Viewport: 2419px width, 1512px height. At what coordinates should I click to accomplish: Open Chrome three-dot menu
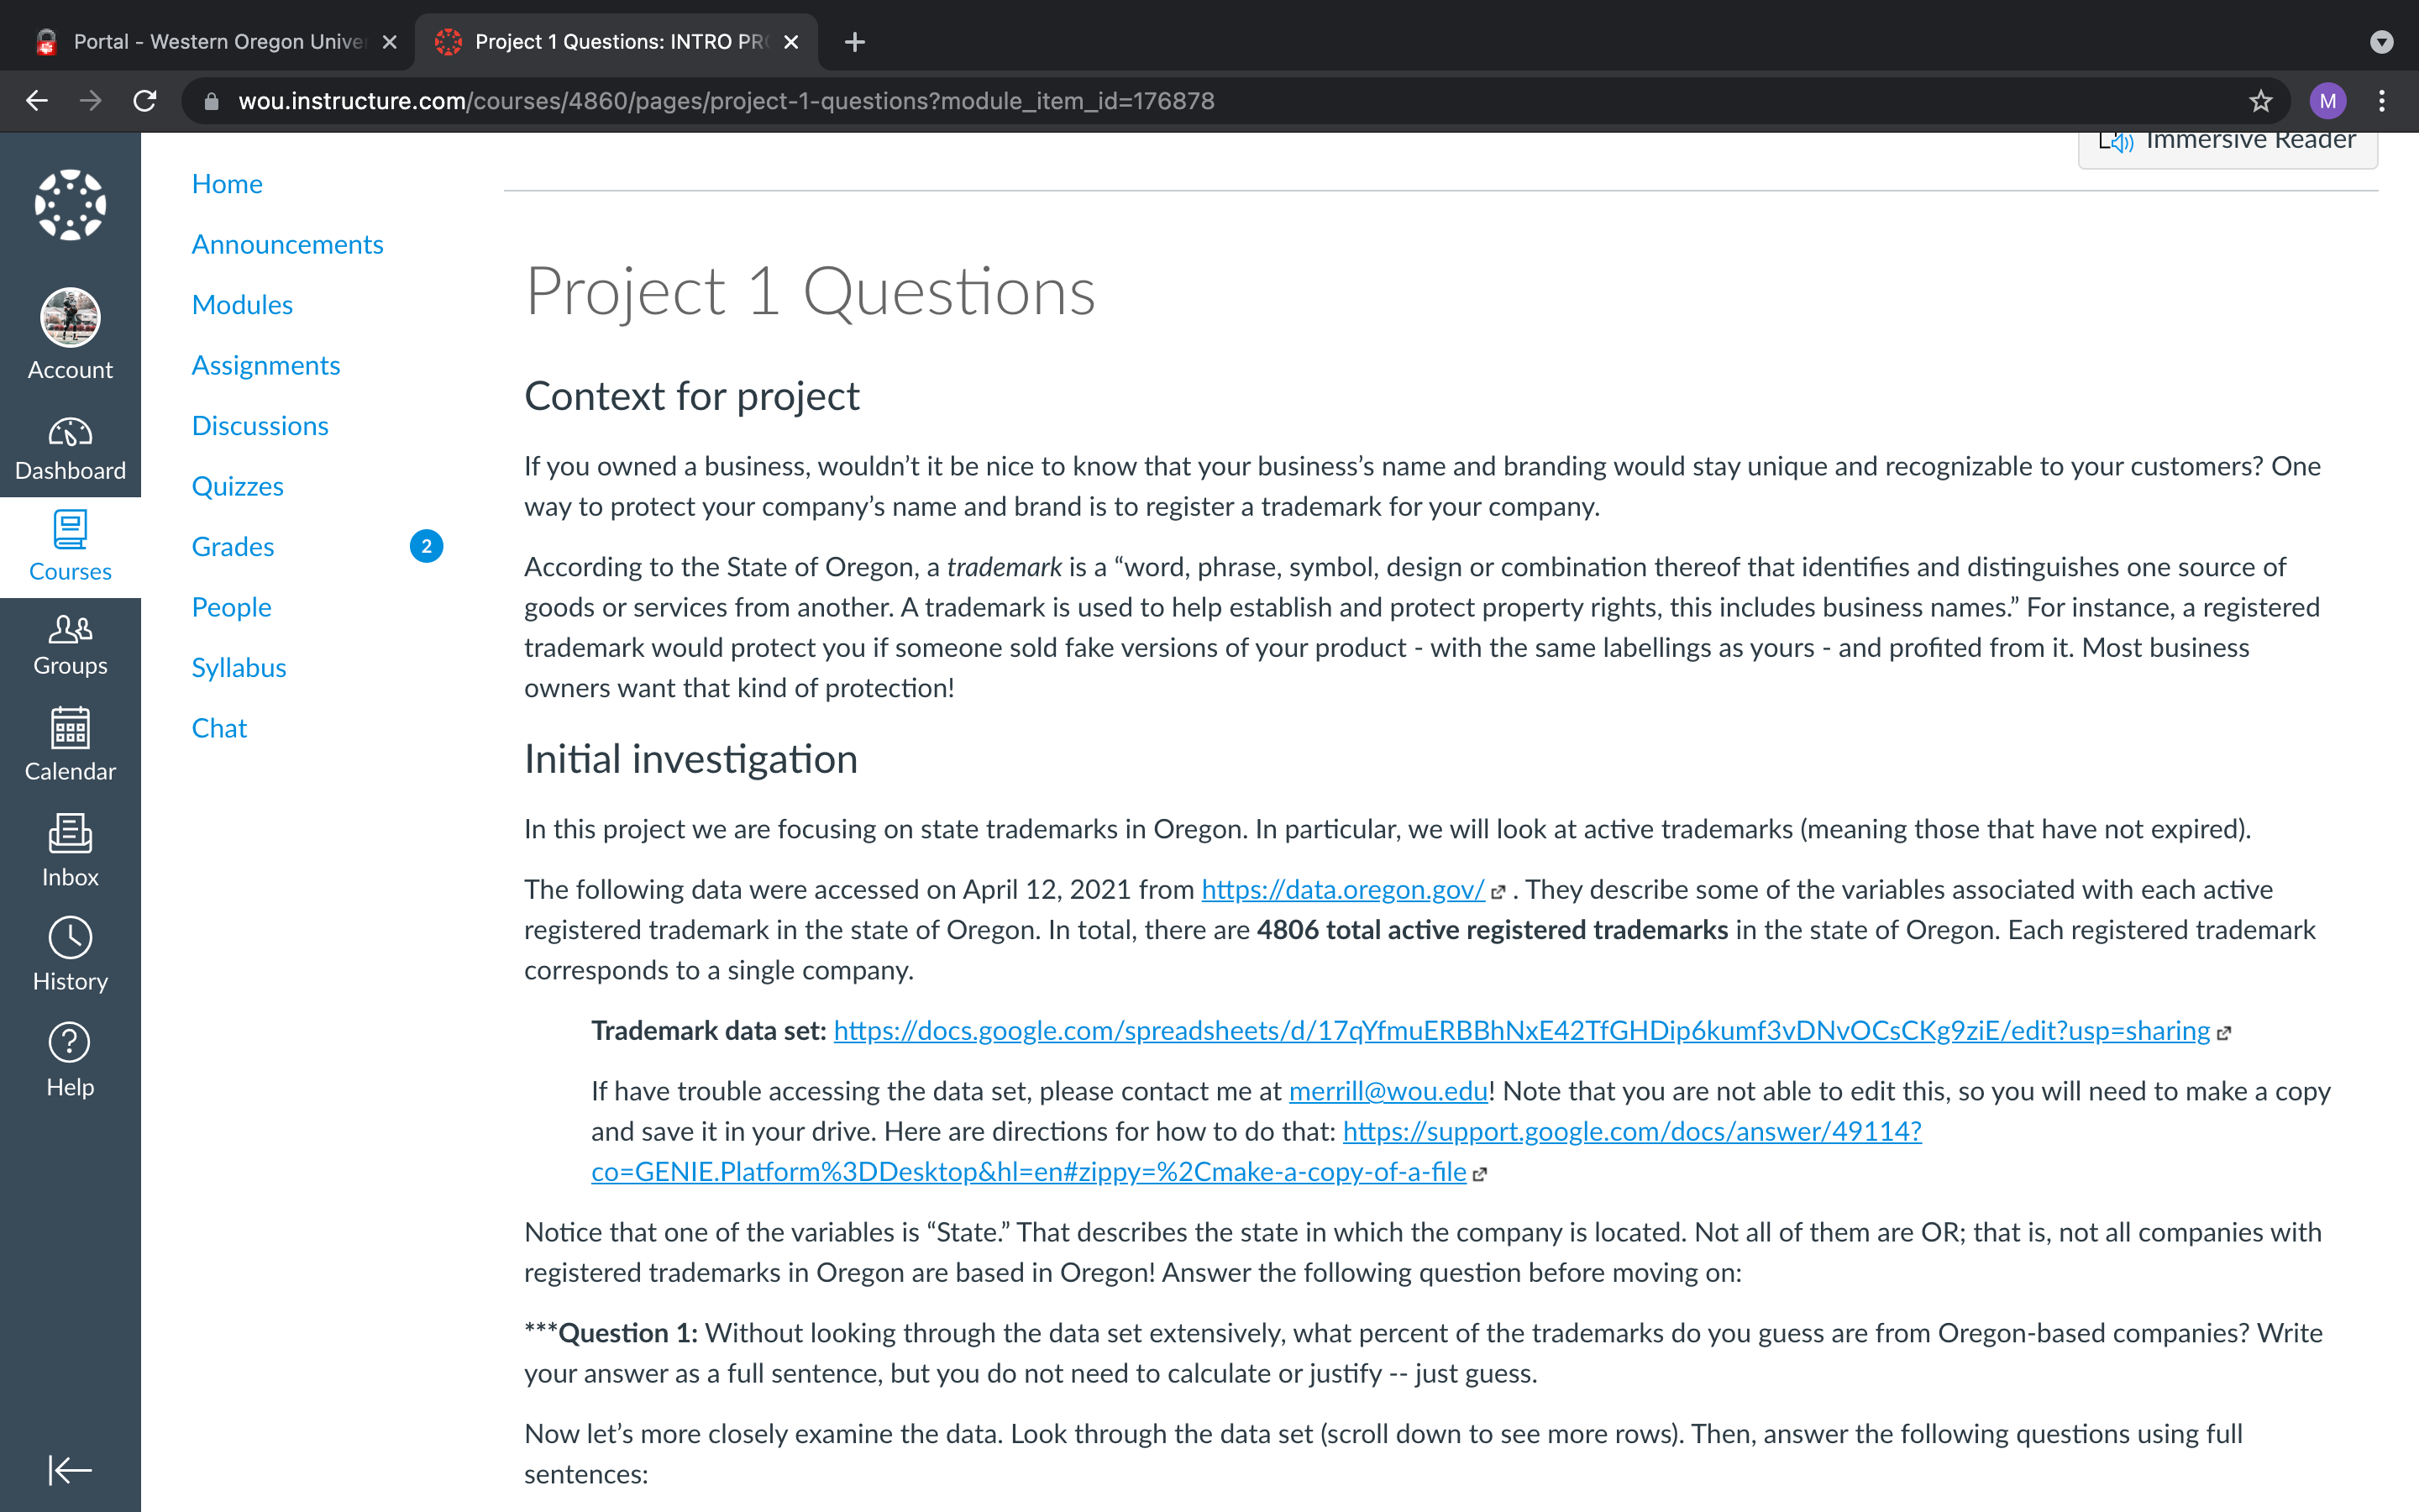[x=2382, y=101]
